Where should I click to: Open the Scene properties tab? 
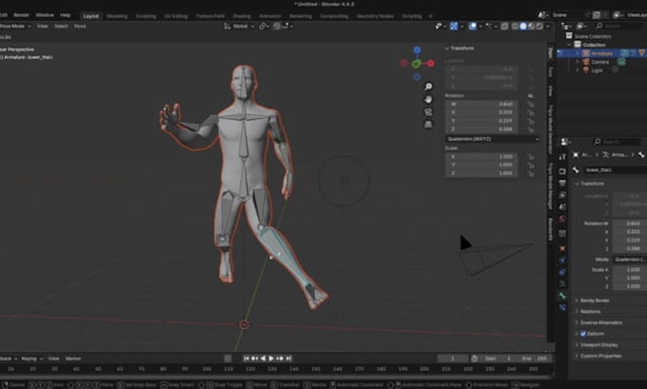coord(562,206)
